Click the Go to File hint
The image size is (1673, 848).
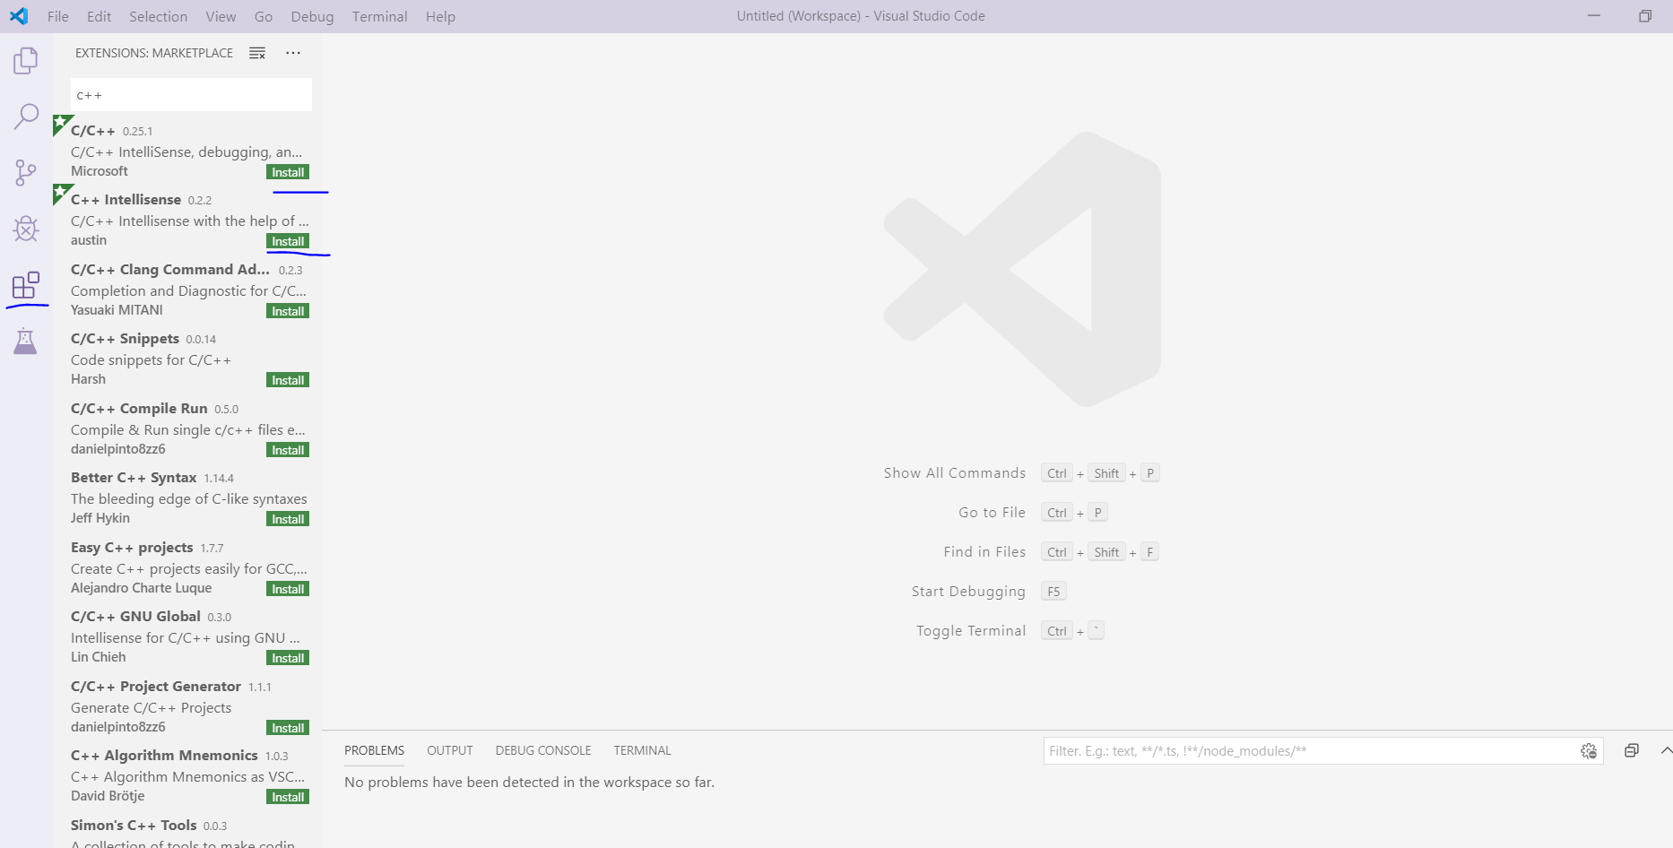point(993,513)
